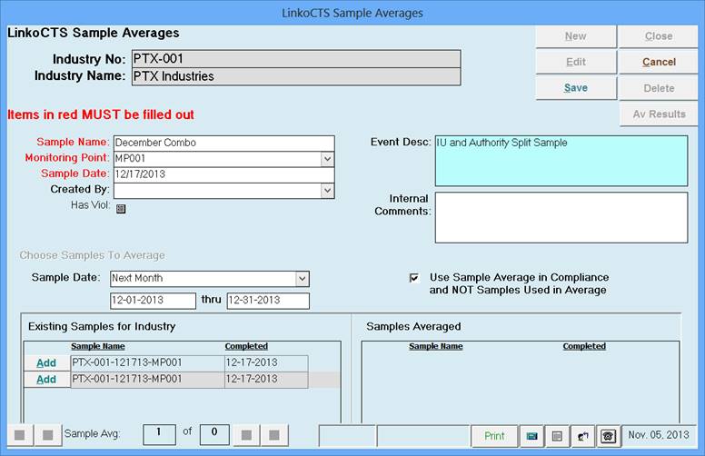Screen dimensions: 705x456
Task: Click the next record navigation button
Action: [x=246, y=435]
